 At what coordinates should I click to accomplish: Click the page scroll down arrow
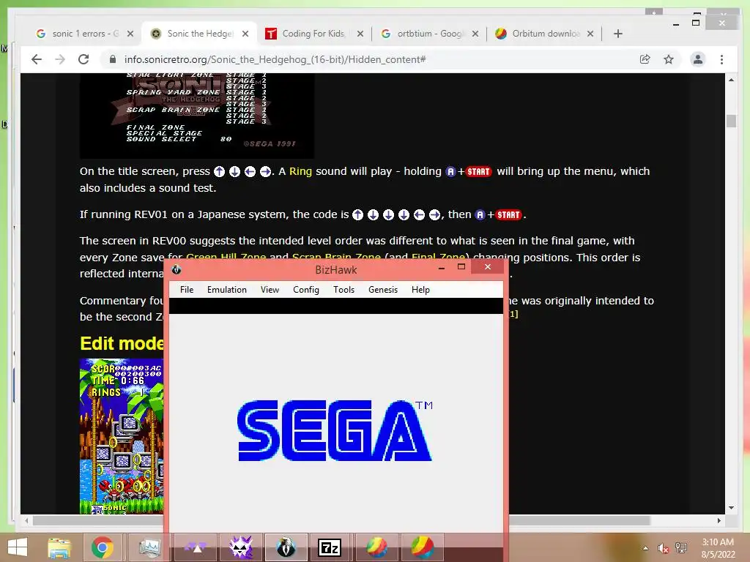pos(732,508)
